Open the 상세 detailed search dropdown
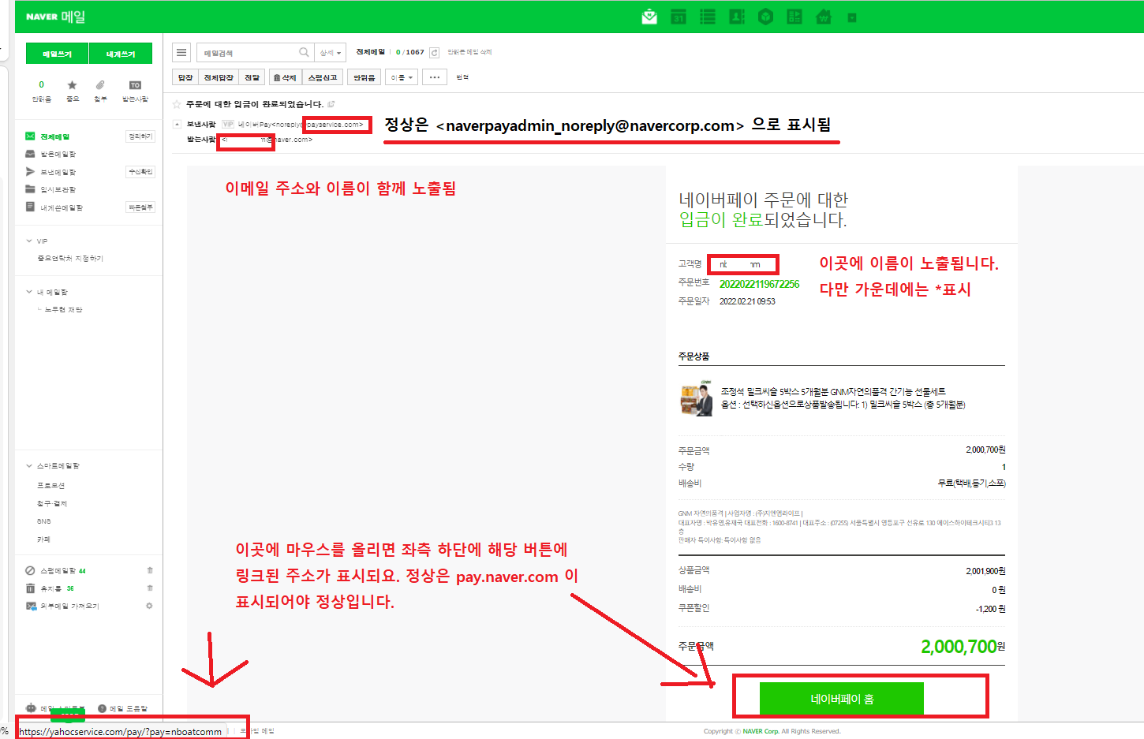Viewport: 1144px width, 739px height. 331,53
